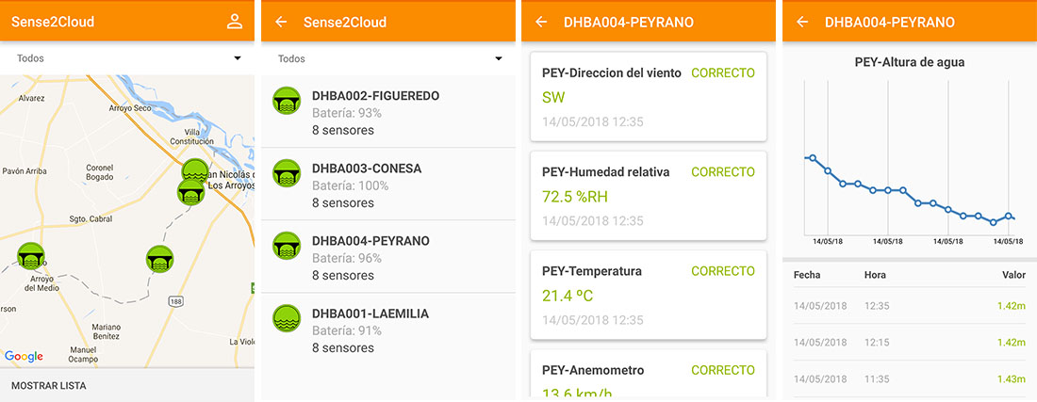Image resolution: width=1037 pixels, height=402 pixels.
Task: Select the 11:35 reading row with 1.43m
Action: (x=910, y=378)
